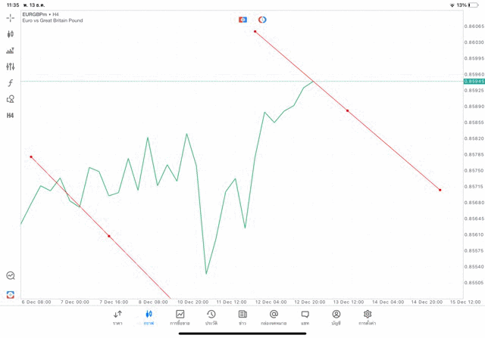Image resolution: width=485 pixels, height=338 pixels.
Task: Open the ประวัติ (History) tab
Action: coord(211,317)
